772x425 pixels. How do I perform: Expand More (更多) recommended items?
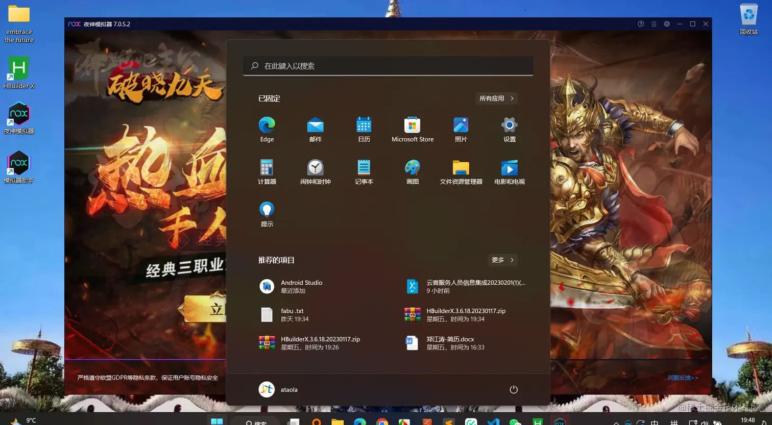coord(502,260)
